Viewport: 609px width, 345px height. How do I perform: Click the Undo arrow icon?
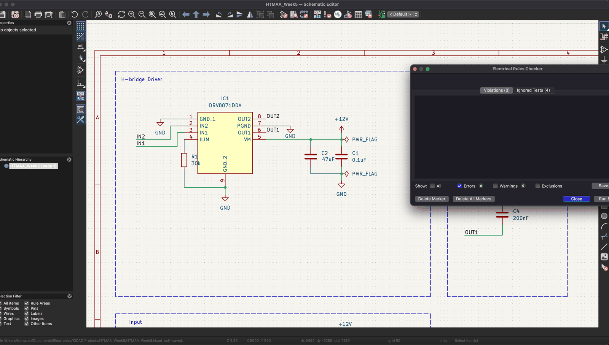(x=75, y=14)
